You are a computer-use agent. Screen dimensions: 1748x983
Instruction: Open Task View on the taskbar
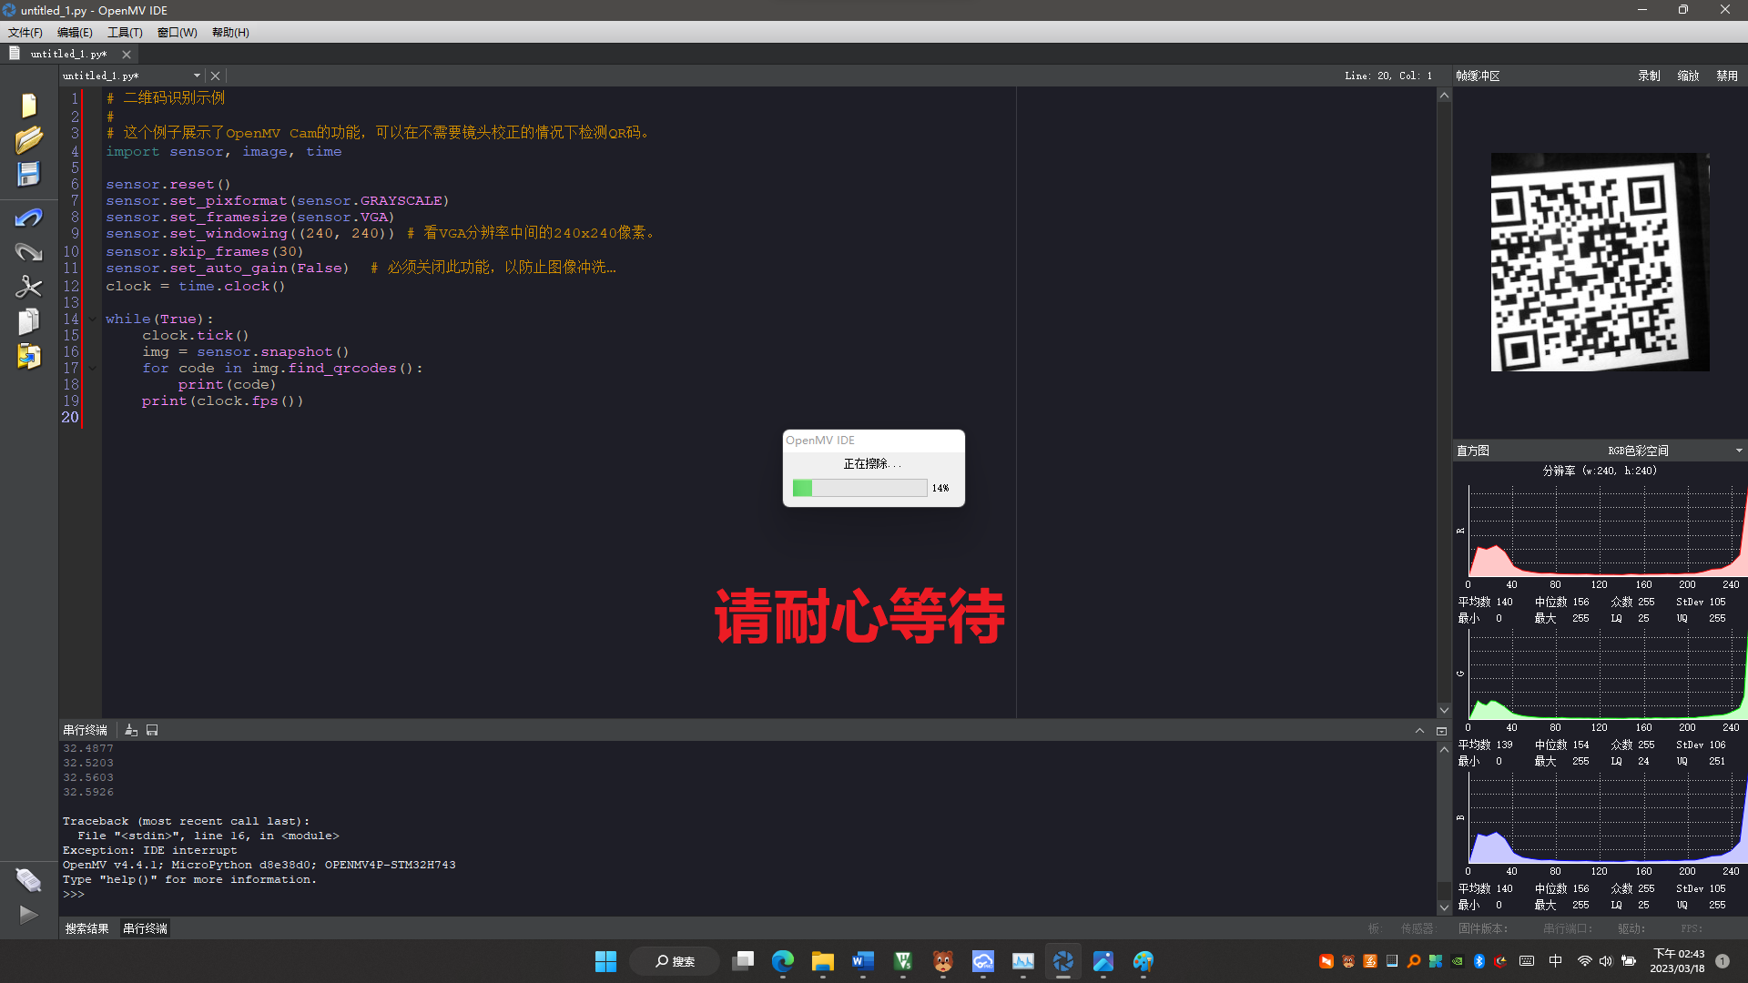(x=743, y=961)
